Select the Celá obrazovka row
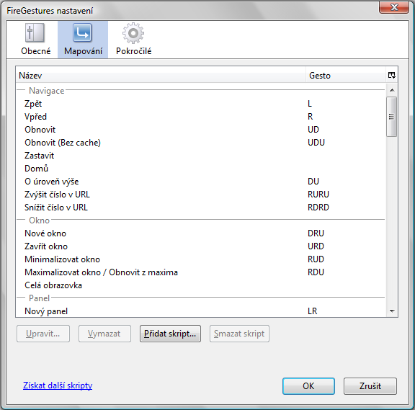The image size is (415, 410). click(x=200, y=285)
